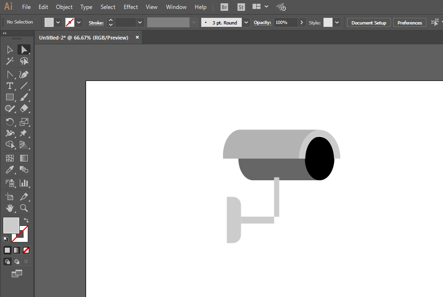Screen dimensions: 443x297
Task: Open the Type menu
Action: click(86, 7)
